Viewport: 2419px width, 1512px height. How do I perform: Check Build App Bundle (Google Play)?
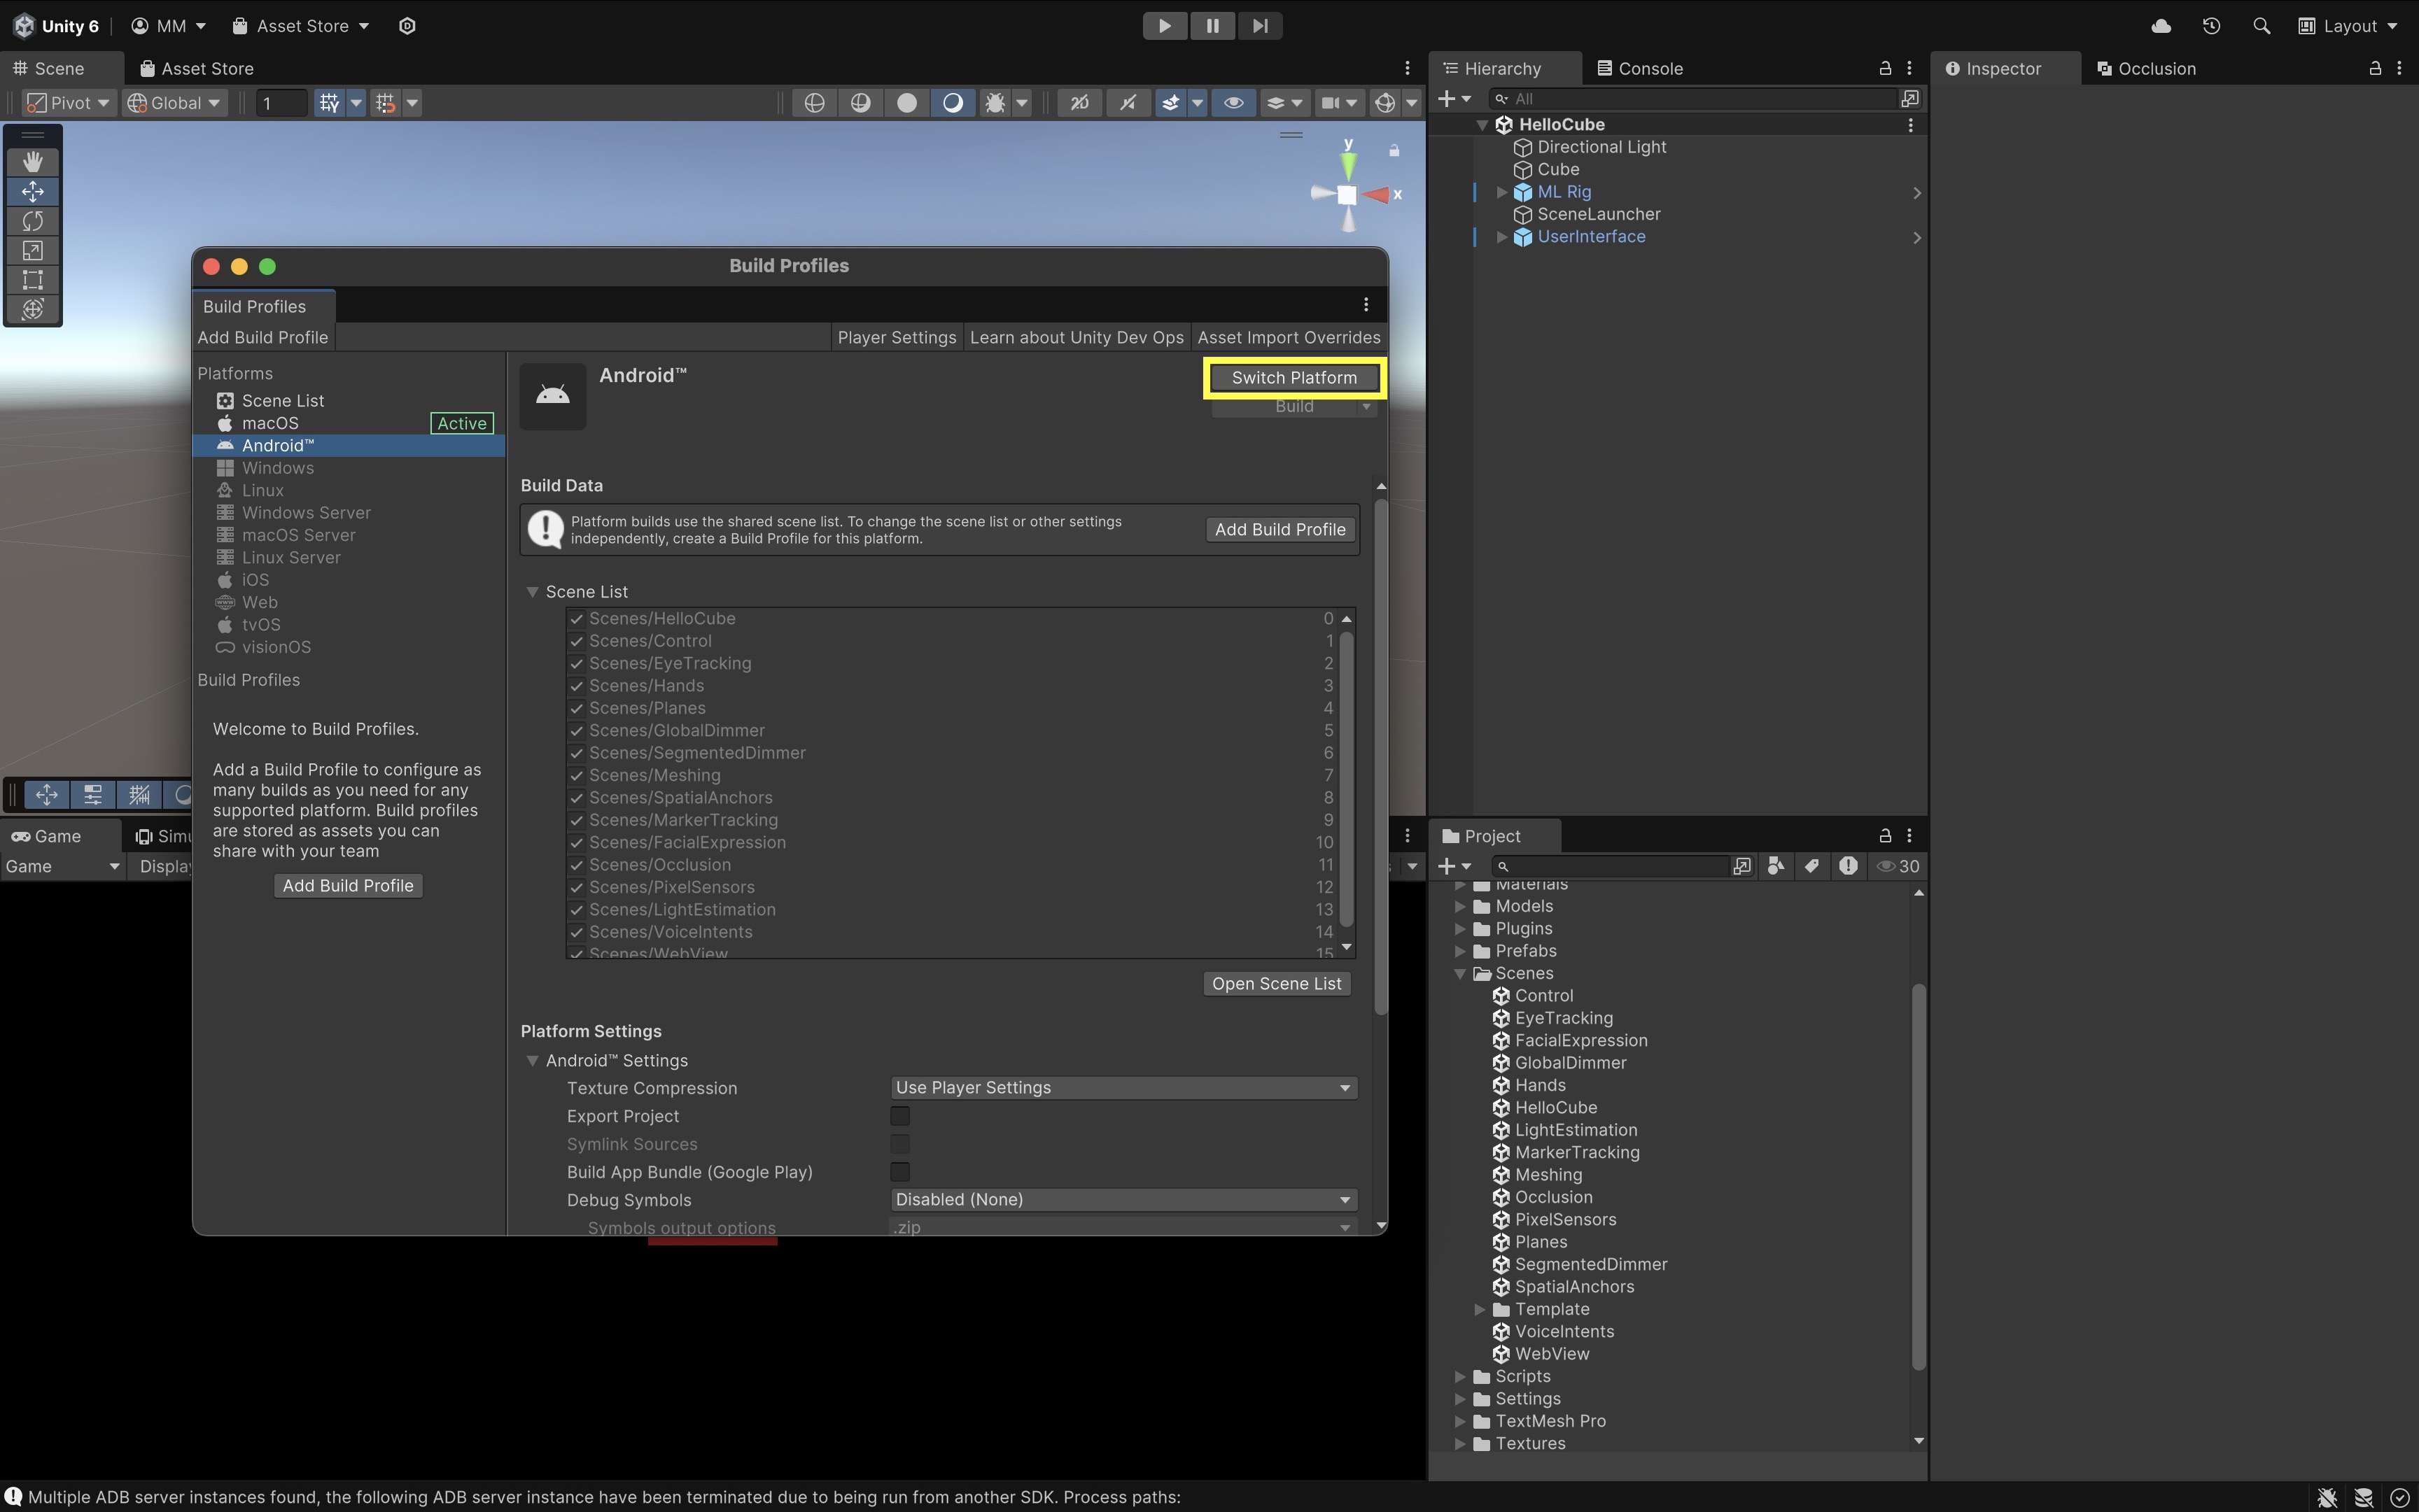point(899,1172)
